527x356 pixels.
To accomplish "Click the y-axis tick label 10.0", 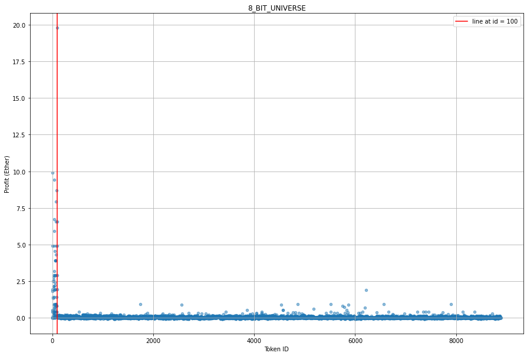I will (x=20, y=172).
